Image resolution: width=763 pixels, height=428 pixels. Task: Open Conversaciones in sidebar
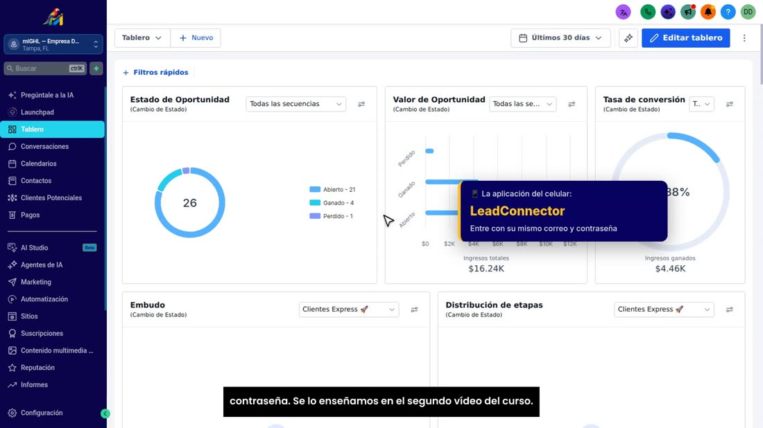(53, 146)
